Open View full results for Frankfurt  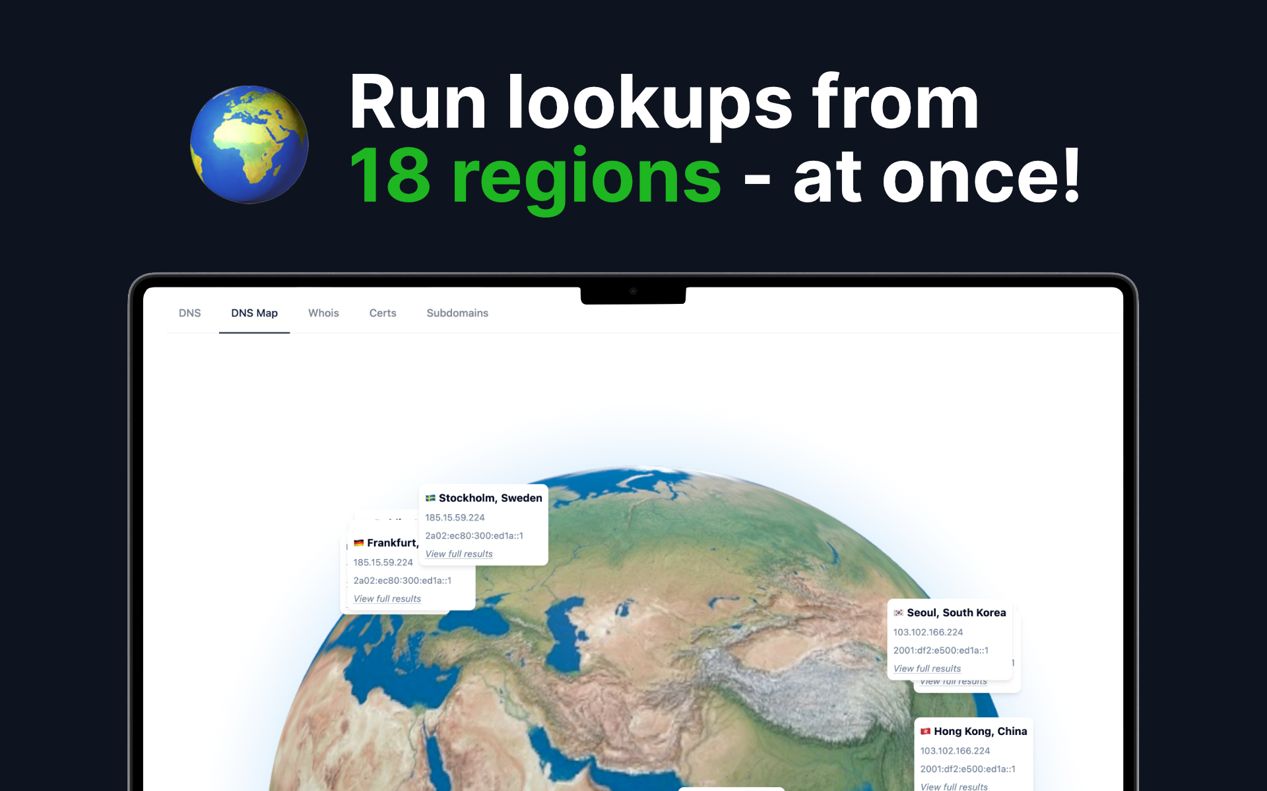(387, 599)
